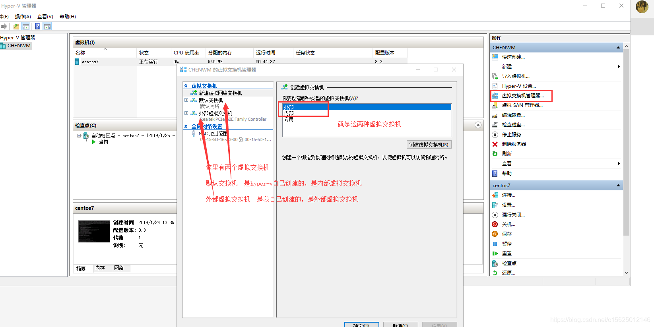Sort by 状态 column header
Screen dimensions: 654x327
[154, 53]
